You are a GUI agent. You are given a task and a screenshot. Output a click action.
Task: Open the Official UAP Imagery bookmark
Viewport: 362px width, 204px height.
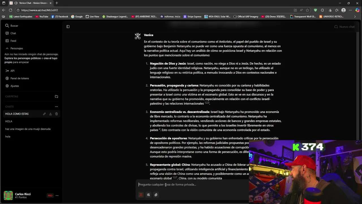[246, 17]
